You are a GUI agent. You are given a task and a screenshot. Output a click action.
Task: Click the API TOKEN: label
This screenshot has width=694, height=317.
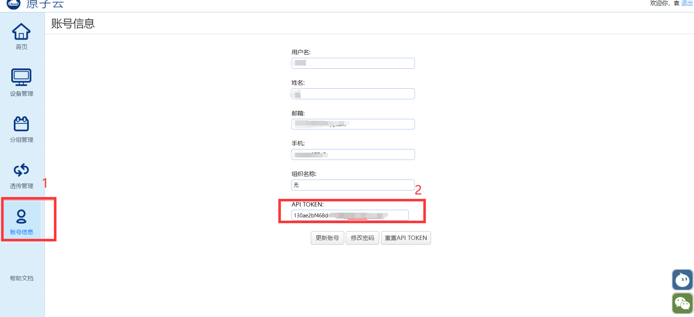(307, 204)
